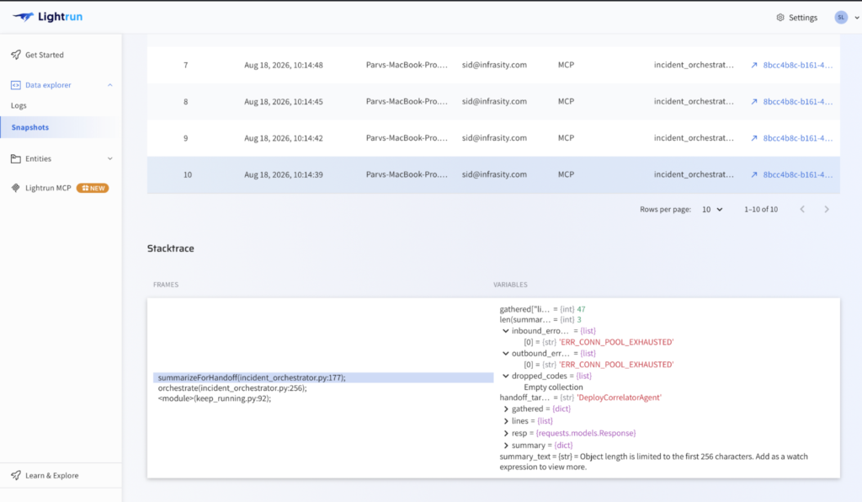Viewport: 862px width, 502px height.
Task: Click the FRAMES column header
Action: [x=166, y=285]
